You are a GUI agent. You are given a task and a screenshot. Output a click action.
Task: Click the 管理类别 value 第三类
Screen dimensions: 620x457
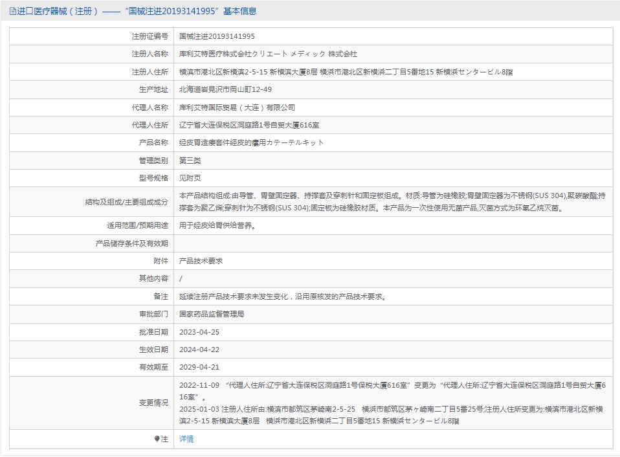[x=190, y=161]
